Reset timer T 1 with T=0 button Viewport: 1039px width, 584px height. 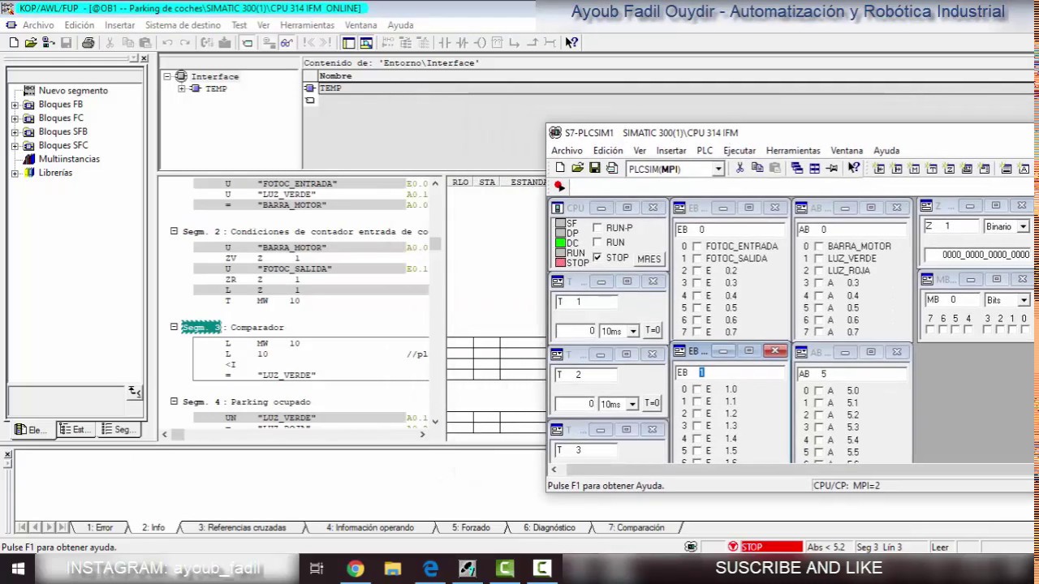click(653, 331)
